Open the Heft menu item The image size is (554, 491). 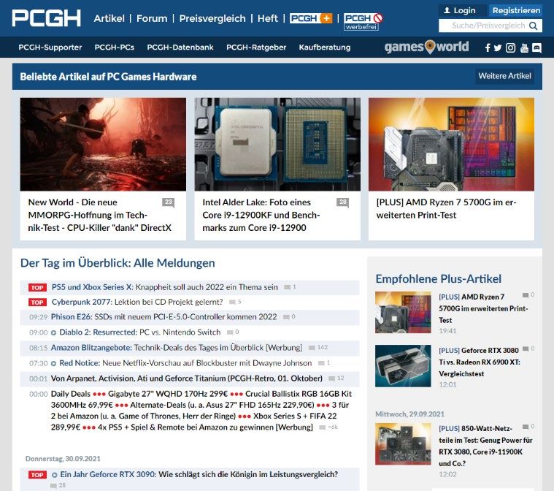tap(268, 18)
